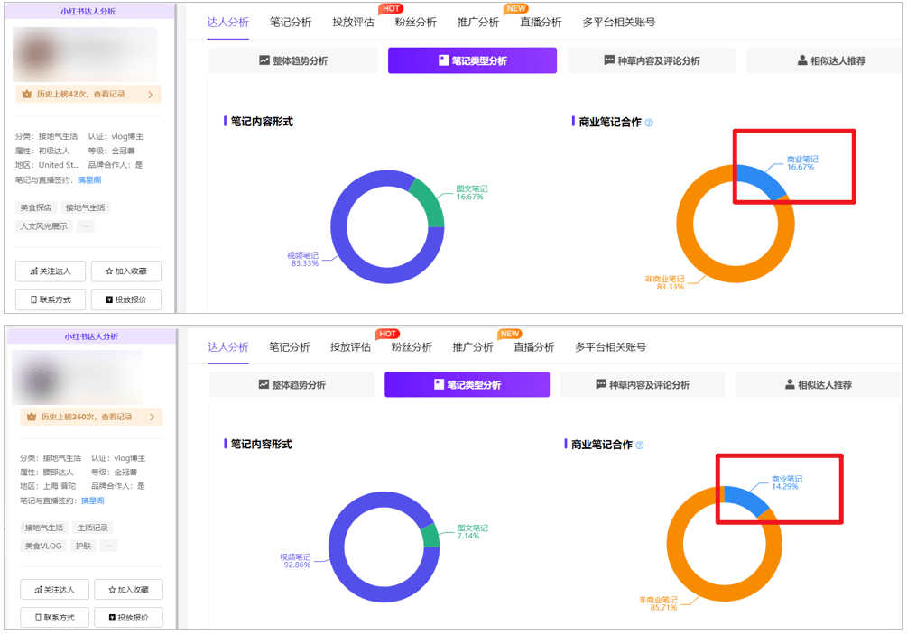Image resolution: width=907 pixels, height=634 pixels.
Task: Switch to 直播分析 tab in the 260次 creator's page
Action: click(533, 347)
